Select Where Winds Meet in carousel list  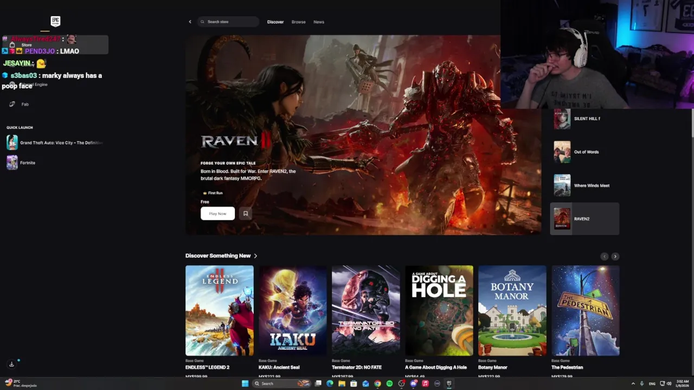tap(584, 185)
